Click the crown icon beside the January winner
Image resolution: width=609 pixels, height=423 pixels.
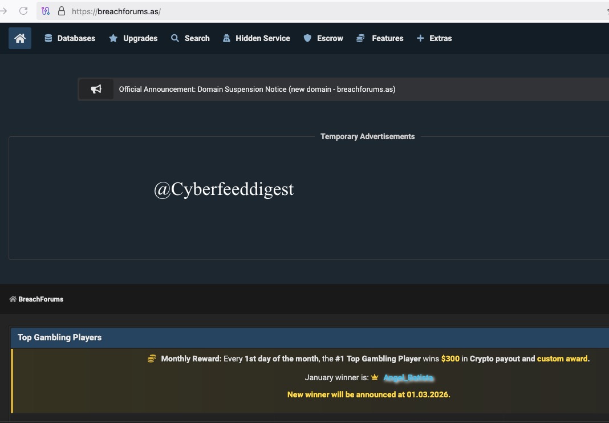pyautogui.click(x=375, y=377)
